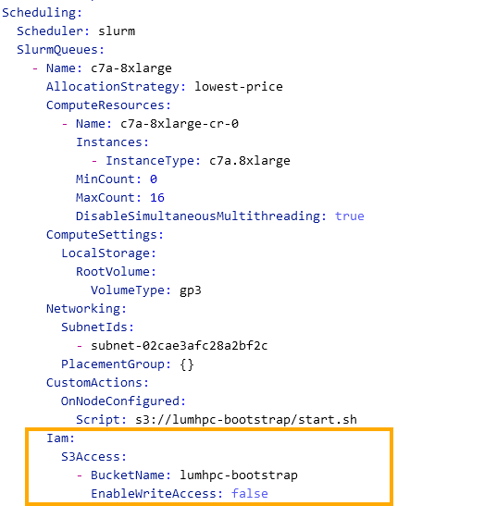Select queue name c7a-8xlarge
This screenshot has height=506, width=497.
tap(131, 68)
